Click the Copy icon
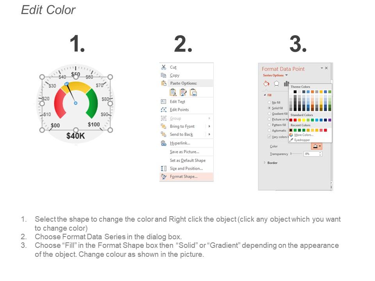This screenshot has width=375, height=281. coord(163,75)
